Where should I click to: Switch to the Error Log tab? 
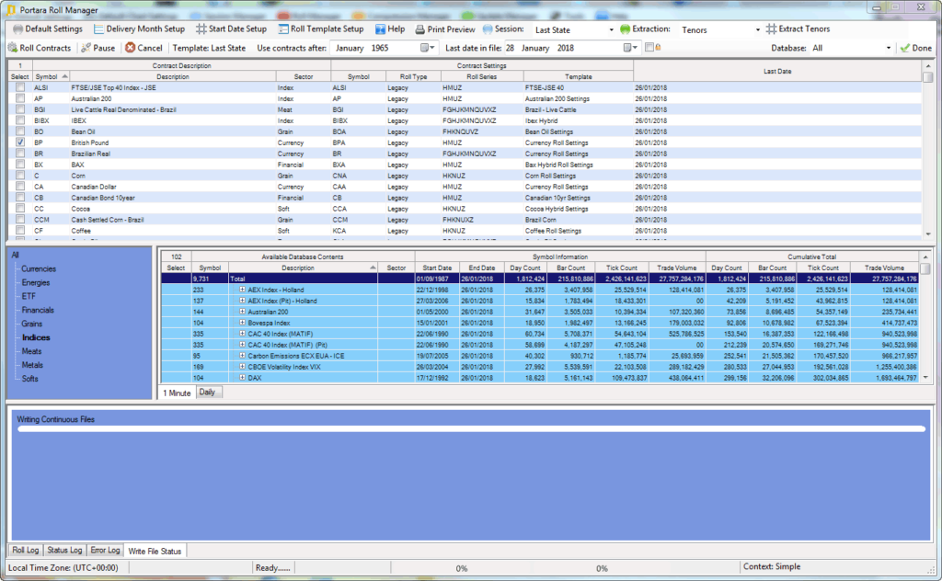point(105,550)
